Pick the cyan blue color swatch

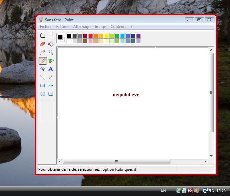122,36
